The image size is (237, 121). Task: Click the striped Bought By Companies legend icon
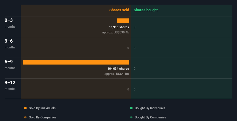pos(131,117)
